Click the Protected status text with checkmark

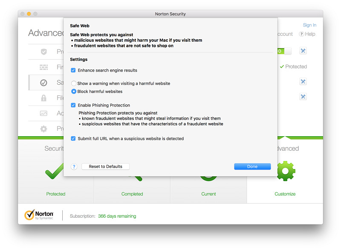click(293, 66)
